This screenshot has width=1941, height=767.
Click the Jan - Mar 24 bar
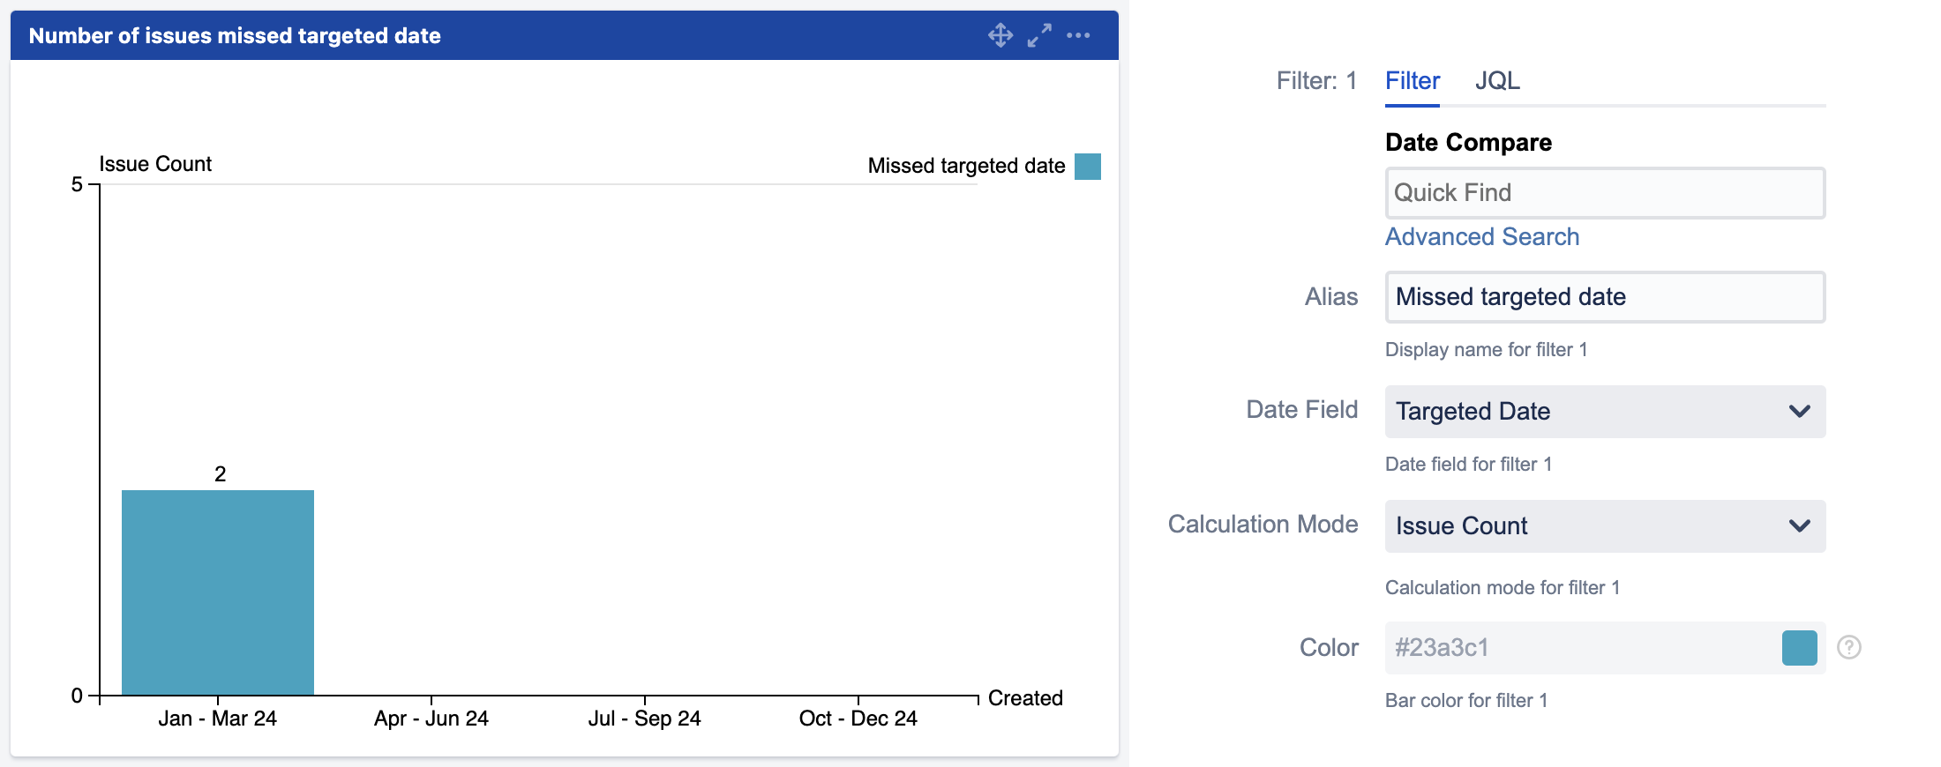point(218,592)
